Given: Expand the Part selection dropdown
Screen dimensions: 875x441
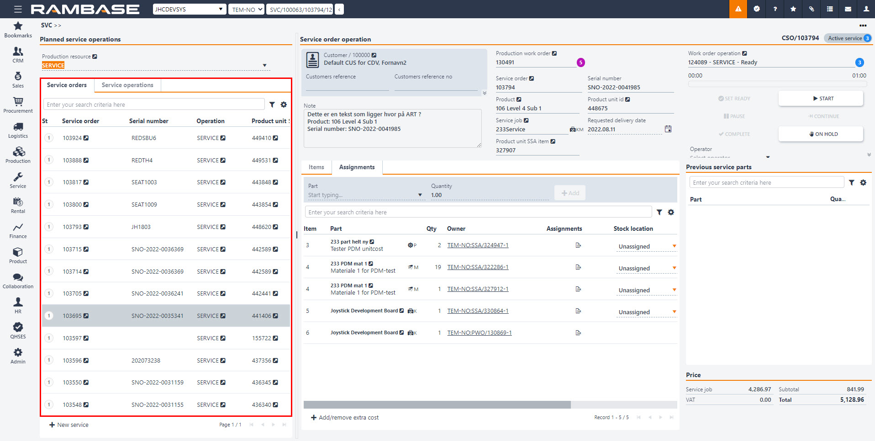Looking at the screenshot, I should [420, 195].
